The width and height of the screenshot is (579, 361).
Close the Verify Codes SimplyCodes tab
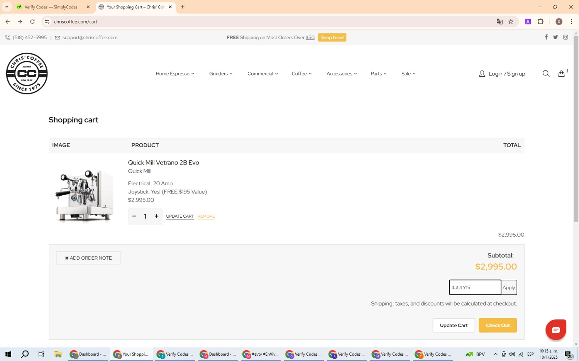[x=88, y=7]
